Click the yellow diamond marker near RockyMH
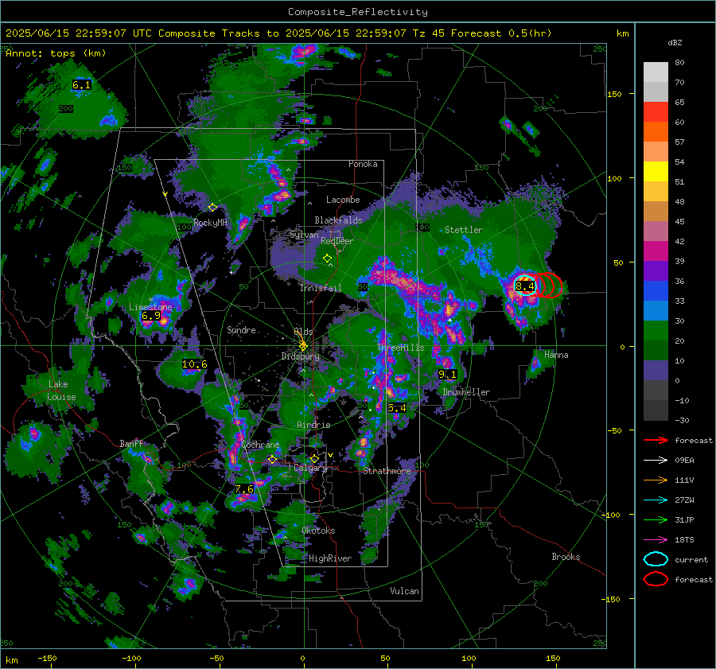Viewport: 716px width, 669px height. [212, 208]
